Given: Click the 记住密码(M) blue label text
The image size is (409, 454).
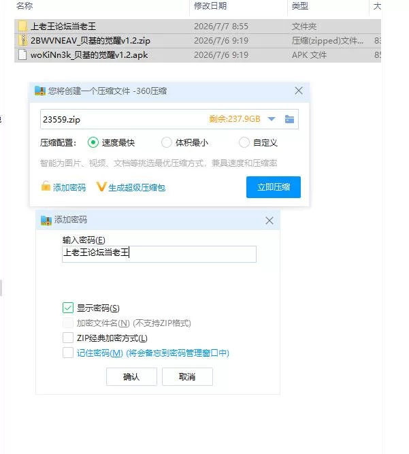Looking at the screenshot, I should click(153, 353).
